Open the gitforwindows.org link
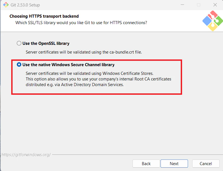The width and height of the screenshot is (223, 171). pos(26,155)
